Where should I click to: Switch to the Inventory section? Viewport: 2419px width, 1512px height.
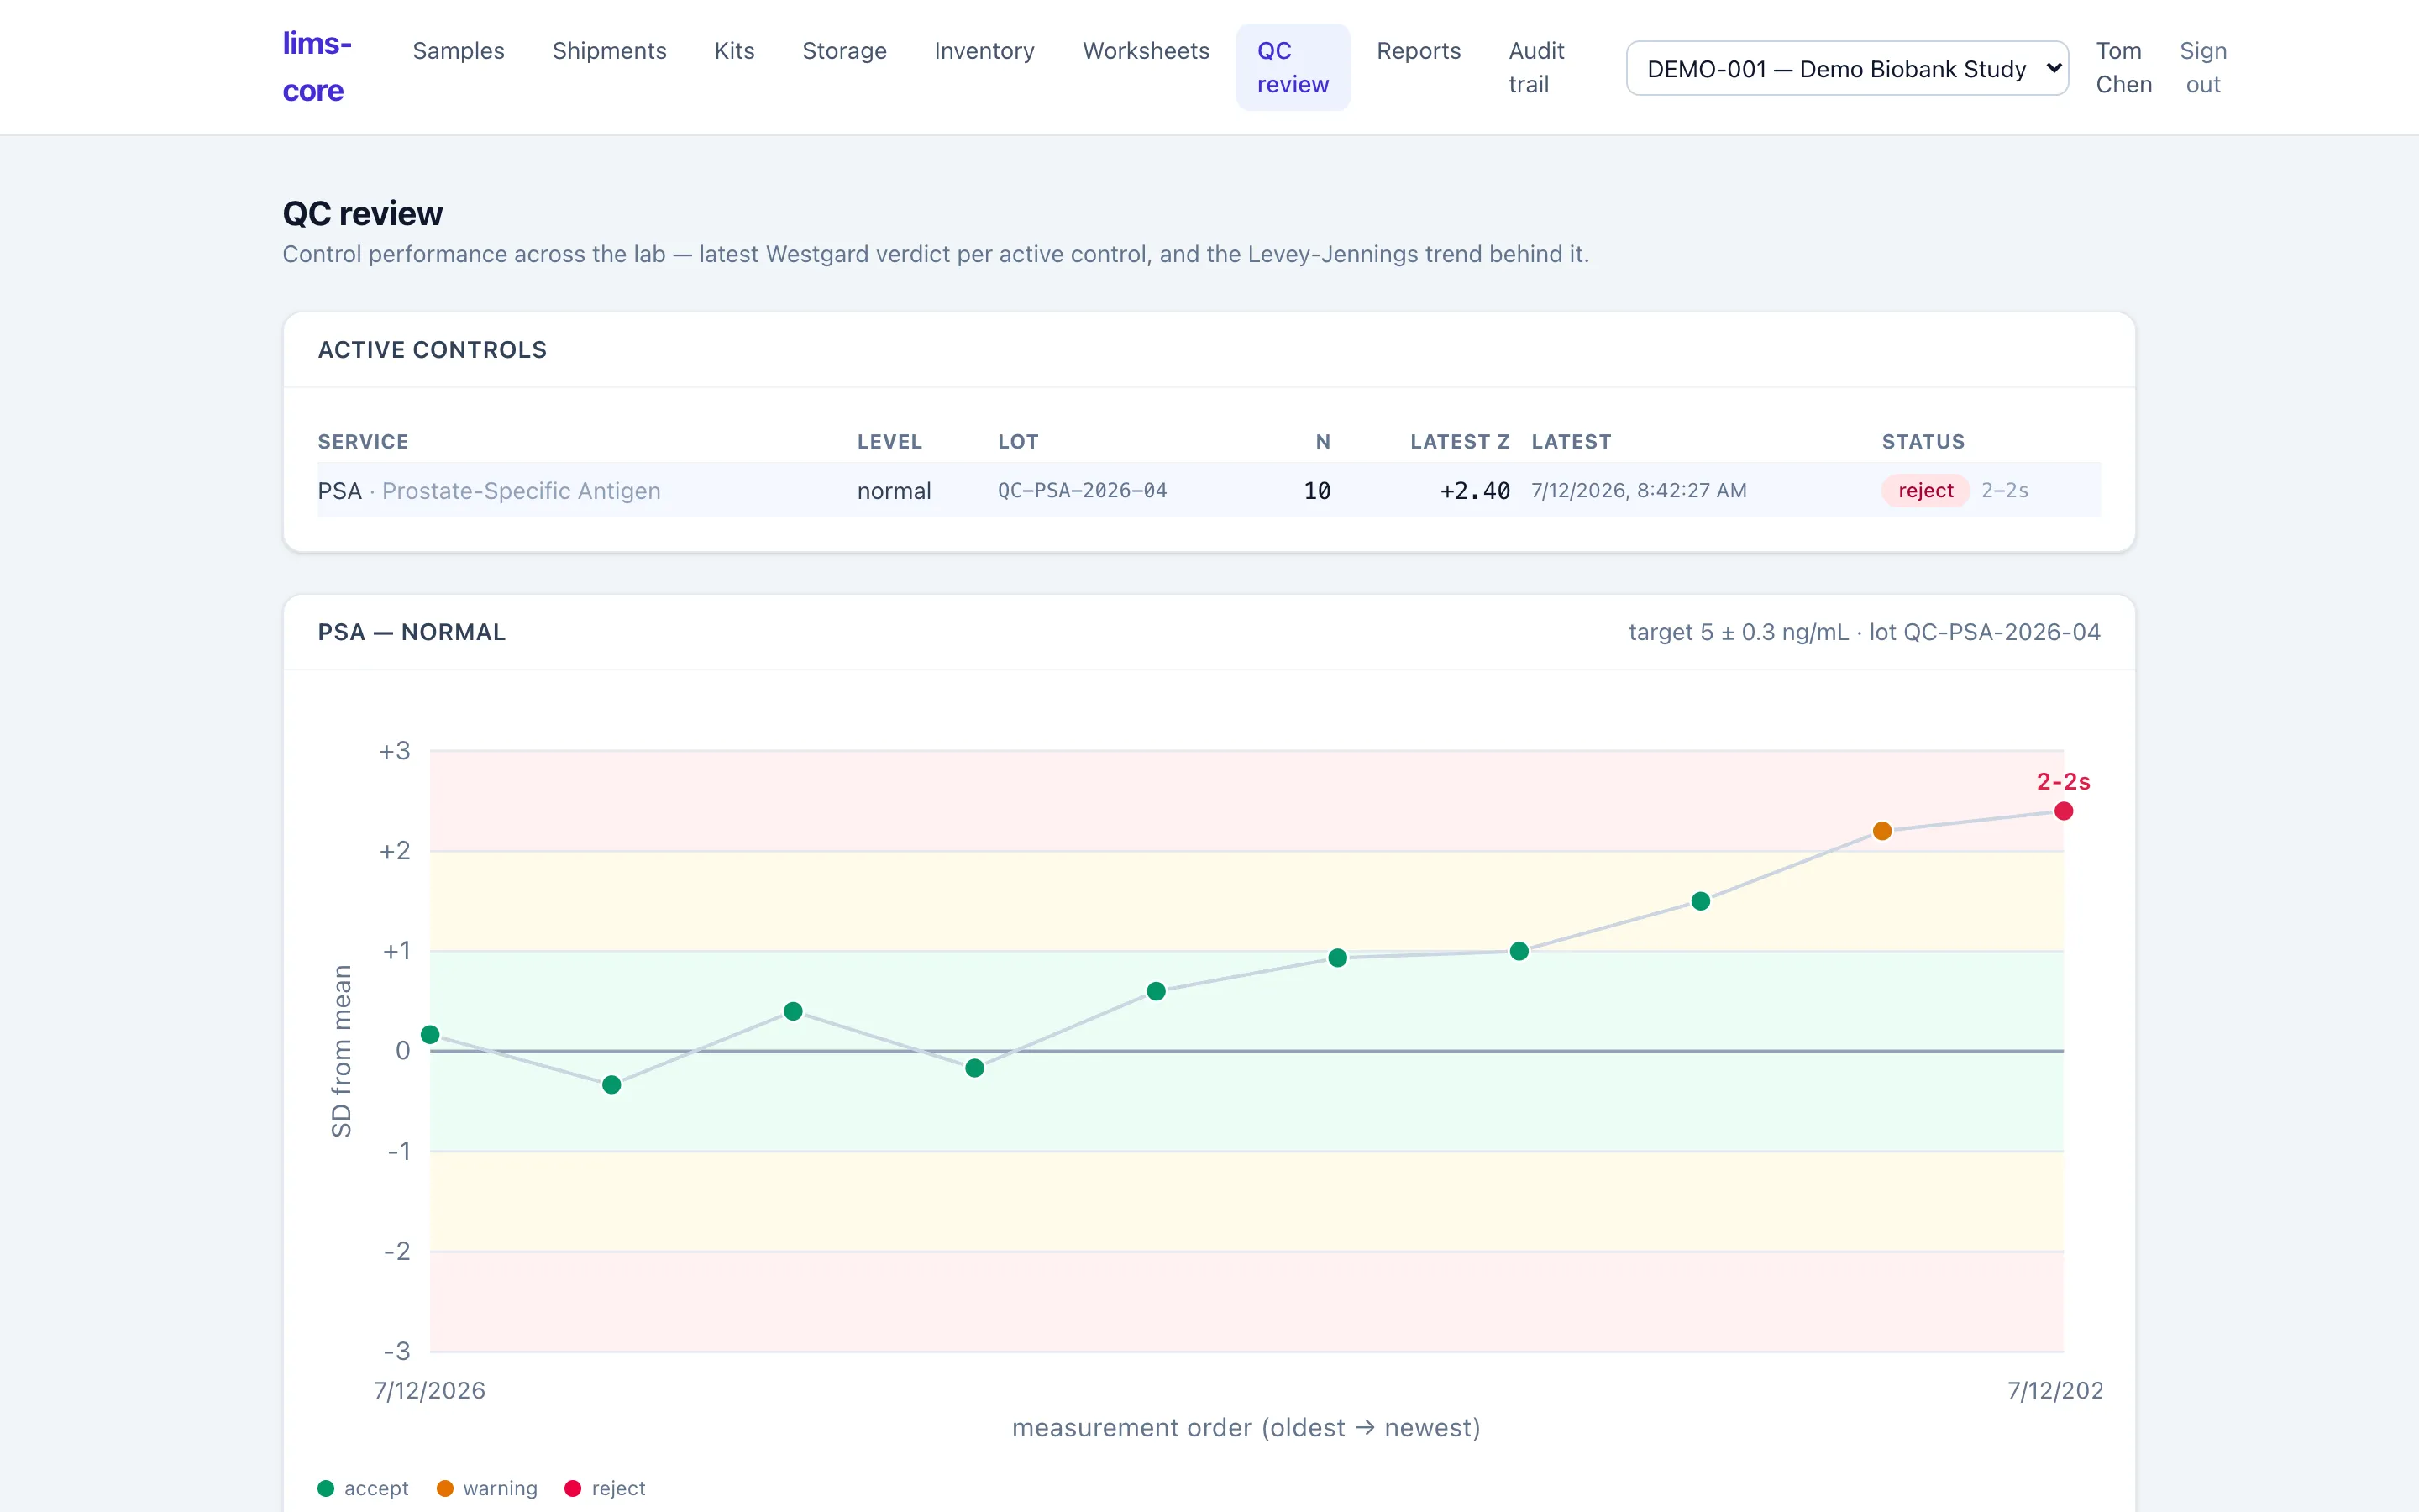point(984,51)
